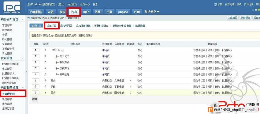260x114 pixels.
Task: Open the 模块 top tab
Action: click(x=62, y=12)
